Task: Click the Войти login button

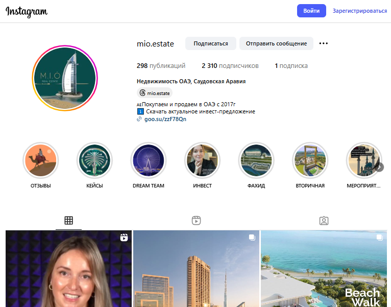Action: pyautogui.click(x=311, y=11)
